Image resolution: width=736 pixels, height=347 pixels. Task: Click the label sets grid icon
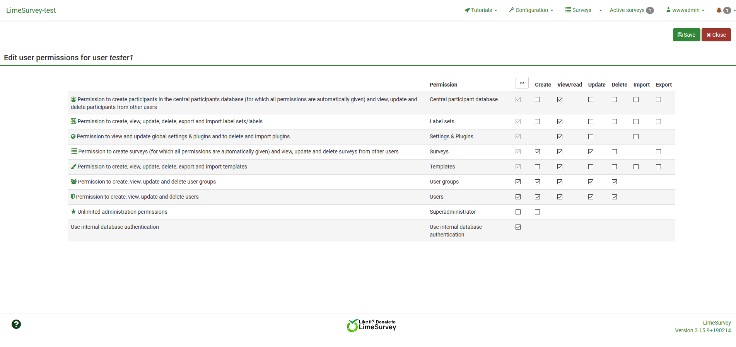pyautogui.click(x=73, y=121)
